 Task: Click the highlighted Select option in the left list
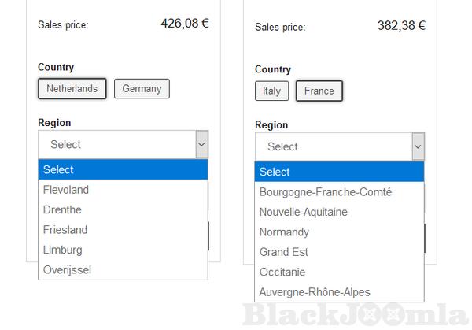click(x=123, y=170)
